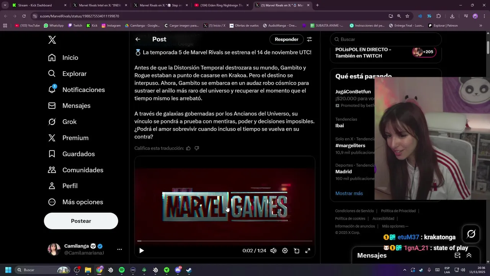The width and height of the screenshot is (490, 276).
Task: Click the Marvel Games video thumbnail
Action: pos(225,207)
